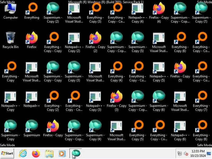This screenshot has height=159, width=212.
Task: Select the Supermium - Copy (2) shortcut
Action: point(53,13)
